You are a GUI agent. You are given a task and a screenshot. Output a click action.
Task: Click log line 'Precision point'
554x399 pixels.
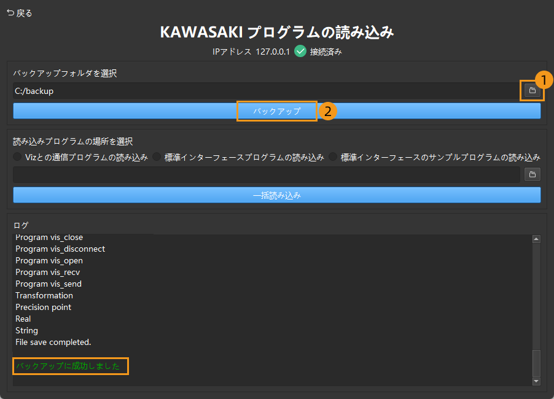(x=43, y=307)
